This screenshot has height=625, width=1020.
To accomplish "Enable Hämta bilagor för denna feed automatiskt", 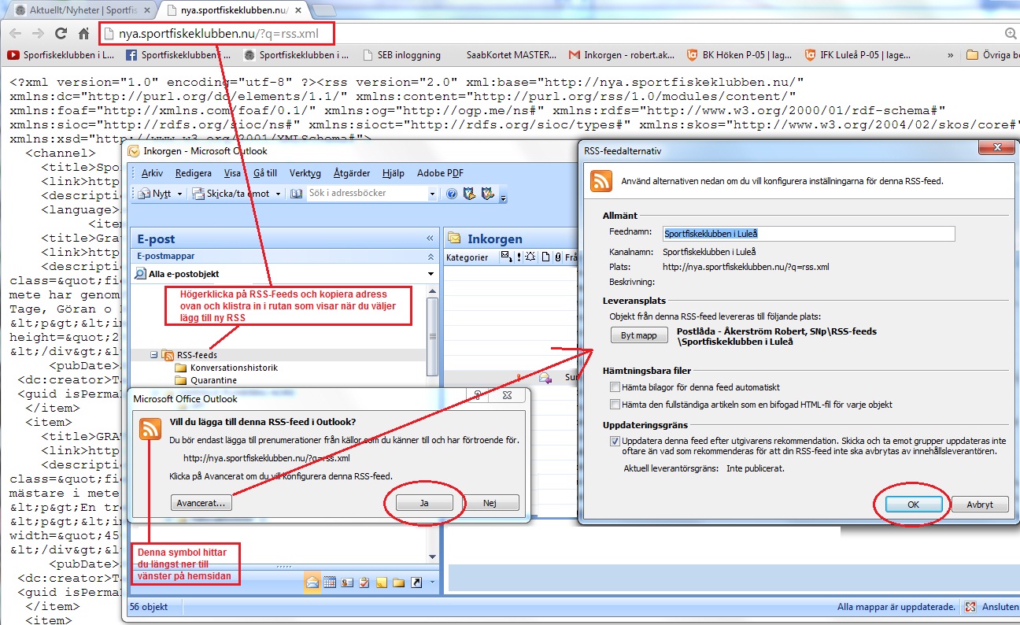I will tap(615, 387).
